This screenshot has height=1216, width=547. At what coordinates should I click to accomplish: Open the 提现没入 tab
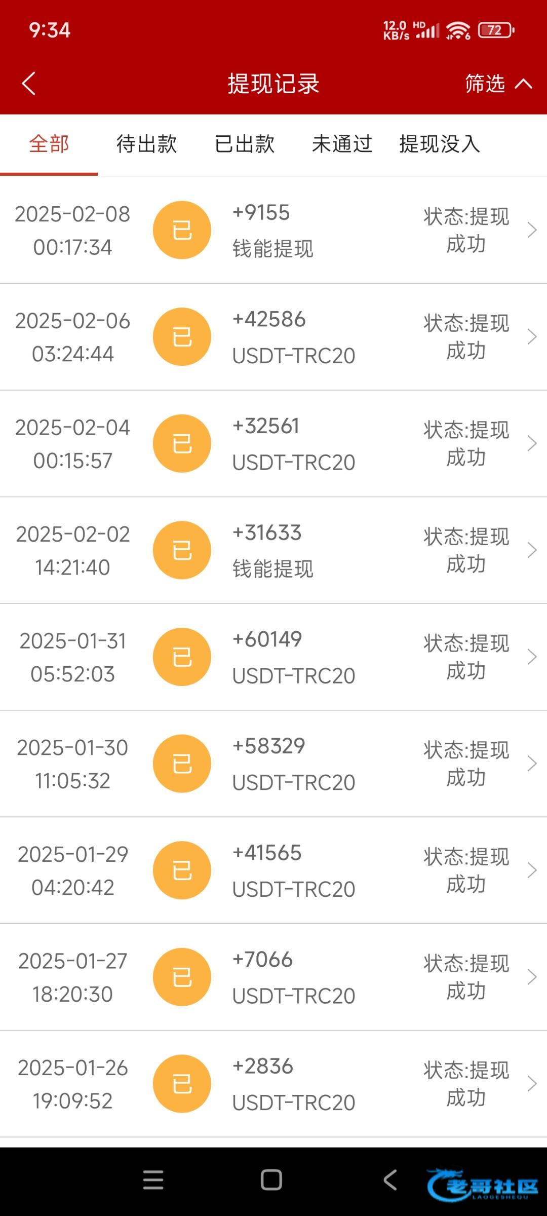[439, 144]
